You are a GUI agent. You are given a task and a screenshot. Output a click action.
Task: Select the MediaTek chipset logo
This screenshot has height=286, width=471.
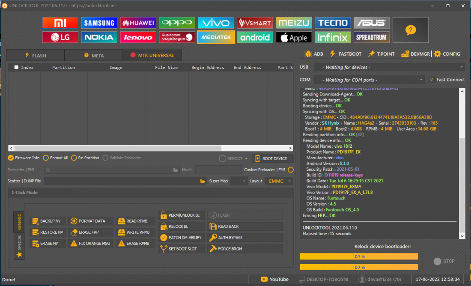[216, 37]
